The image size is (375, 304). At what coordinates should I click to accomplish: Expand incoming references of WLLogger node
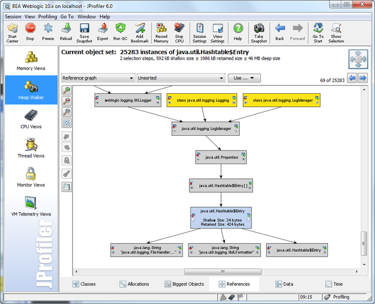point(97,102)
